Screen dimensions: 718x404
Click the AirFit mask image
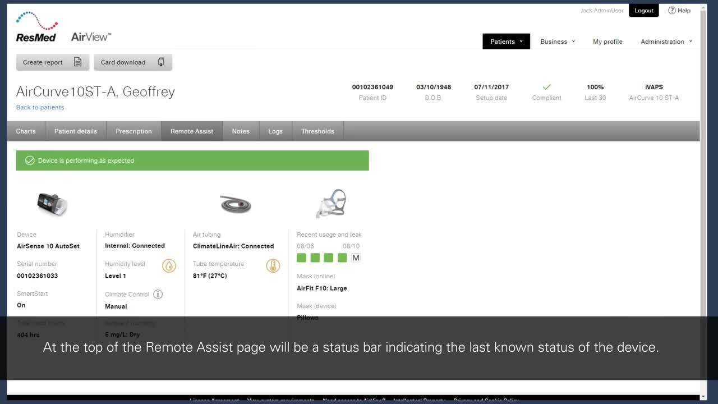pyautogui.click(x=331, y=203)
